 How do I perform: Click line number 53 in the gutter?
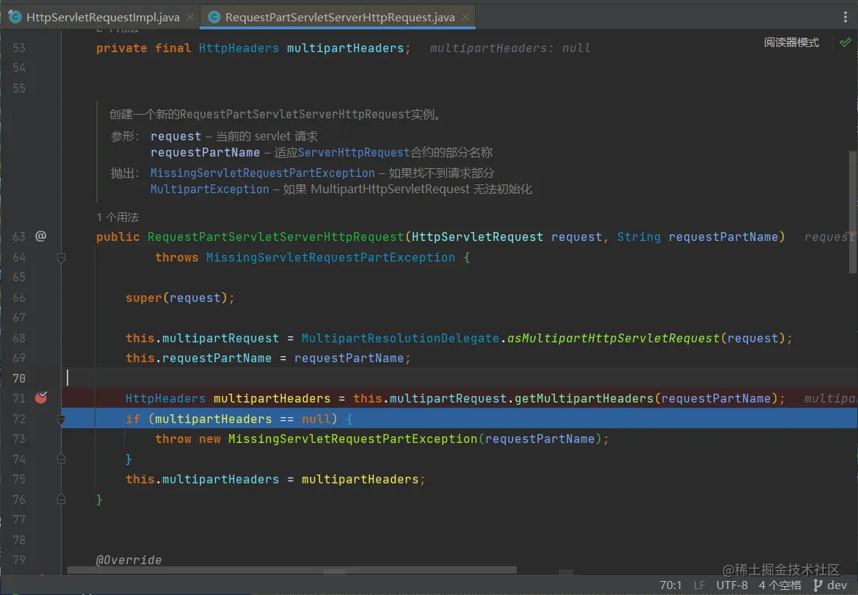click(19, 48)
